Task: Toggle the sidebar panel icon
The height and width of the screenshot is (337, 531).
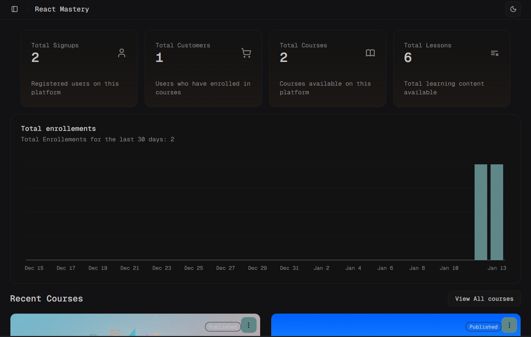Action: (x=15, y=9)
